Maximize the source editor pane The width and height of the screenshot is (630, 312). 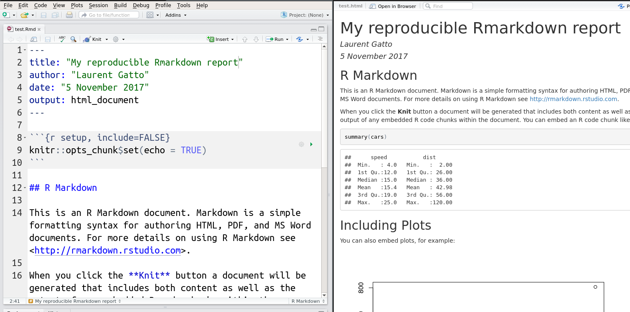click(x=321, y=29)
